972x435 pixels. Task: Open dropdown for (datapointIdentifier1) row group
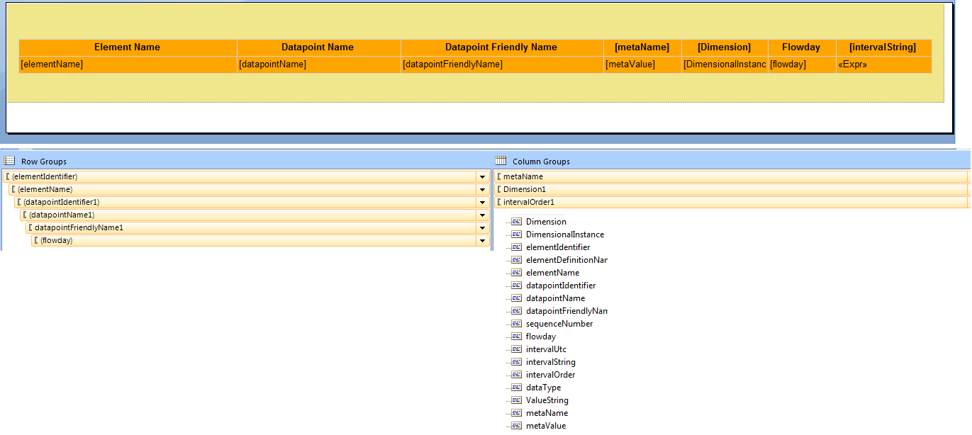click(482, 202)
